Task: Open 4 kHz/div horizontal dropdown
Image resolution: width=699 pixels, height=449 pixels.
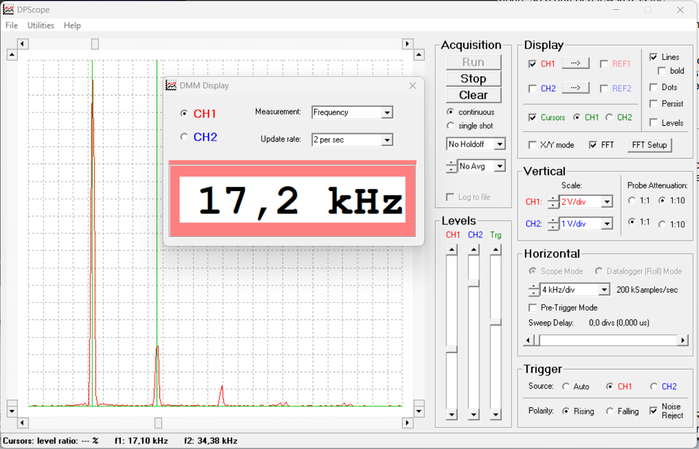Action: [604, 290]
